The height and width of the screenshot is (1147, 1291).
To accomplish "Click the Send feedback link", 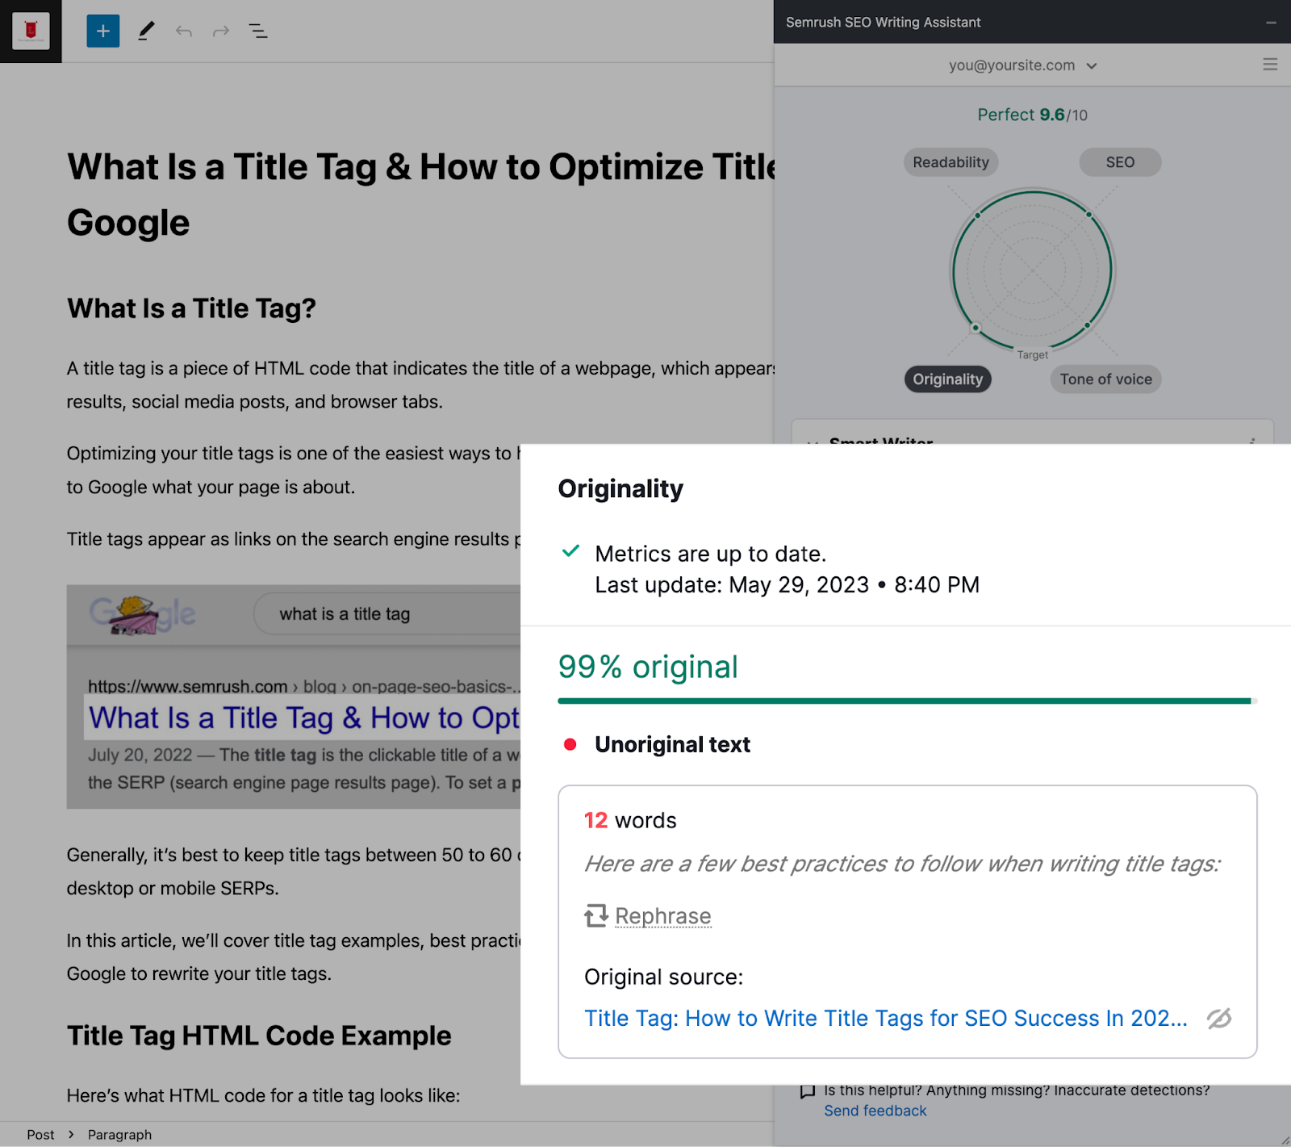I will (875, 1111).
